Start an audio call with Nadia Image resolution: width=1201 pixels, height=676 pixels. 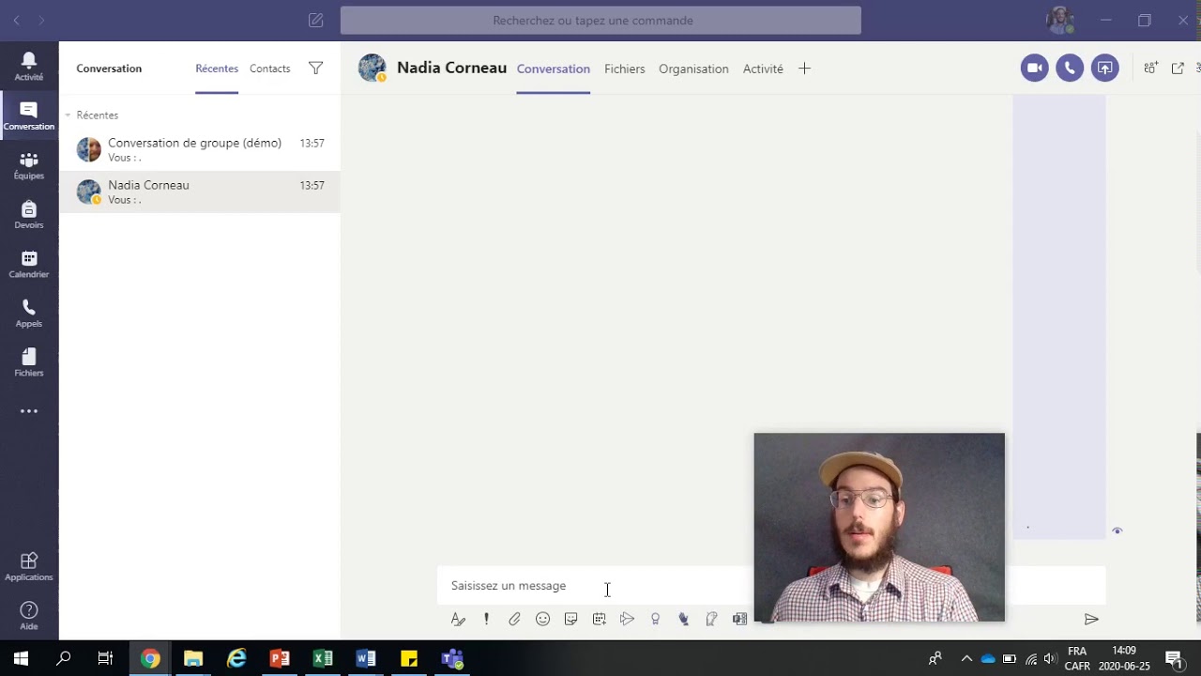[x=1070, y=68]
